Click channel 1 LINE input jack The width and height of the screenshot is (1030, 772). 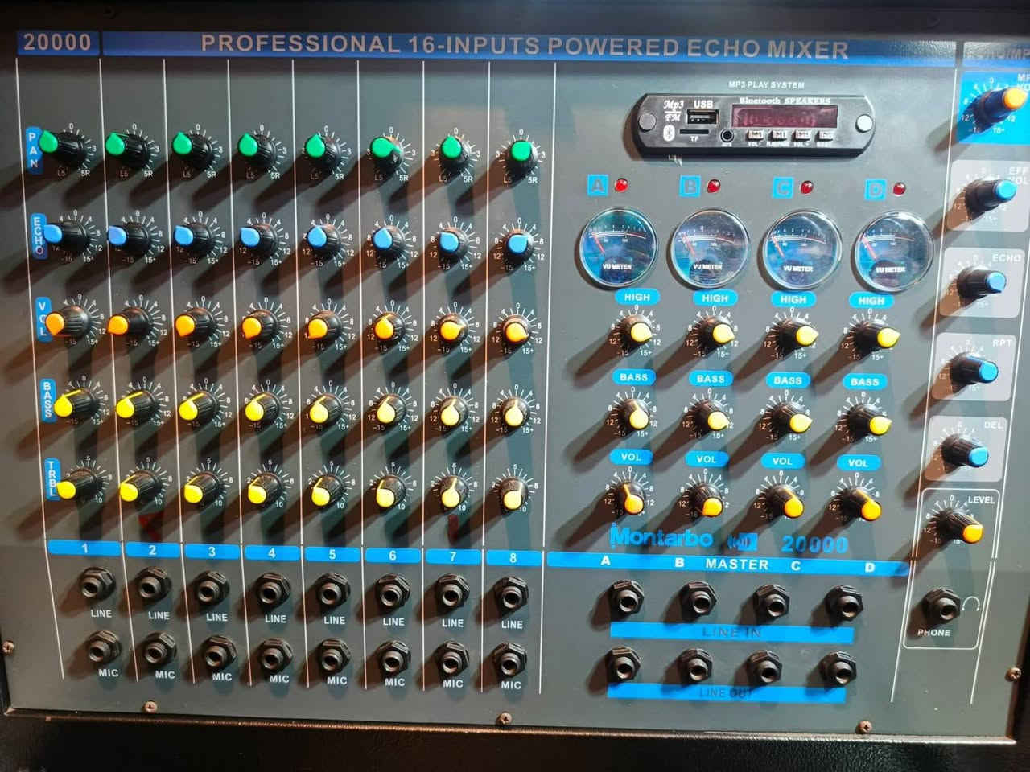(97, 584)
